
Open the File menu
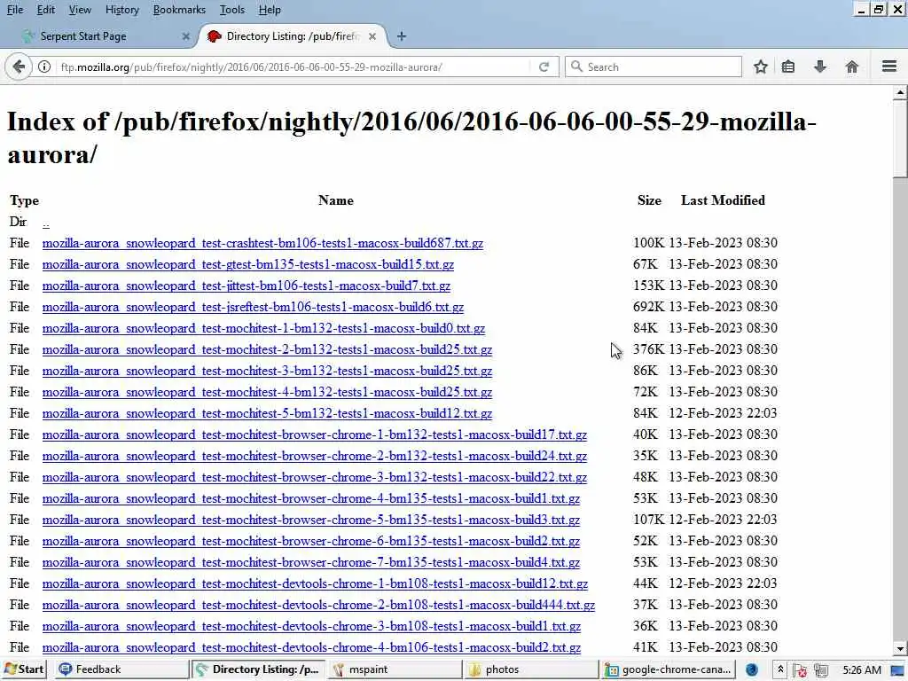[x=15, y=10]
